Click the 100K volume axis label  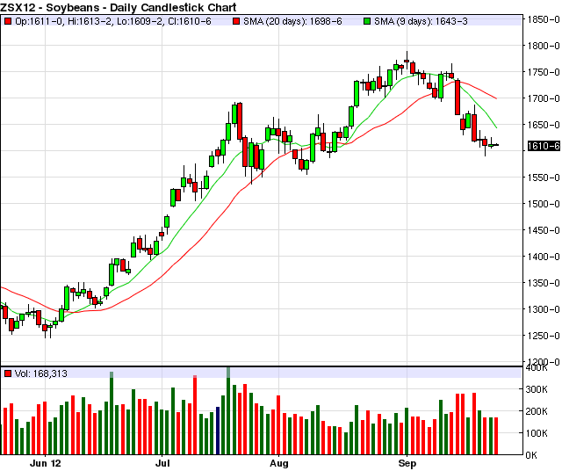pyautogui.click(x=537, y=433)
